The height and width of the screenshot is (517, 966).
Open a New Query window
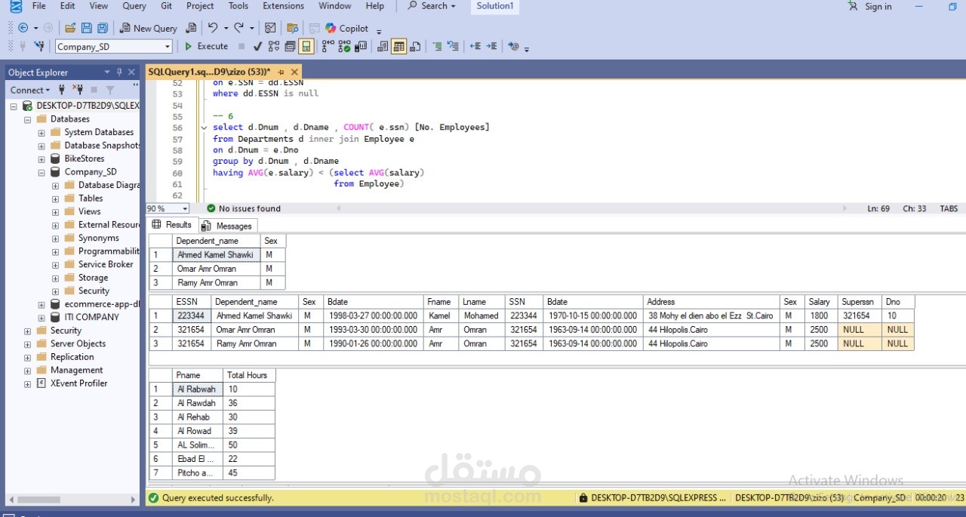pos(149,28)
